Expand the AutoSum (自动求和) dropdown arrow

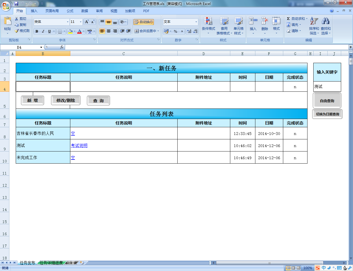pos(307,19)
